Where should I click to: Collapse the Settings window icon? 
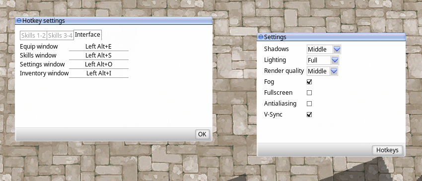(x=261, y=37)
